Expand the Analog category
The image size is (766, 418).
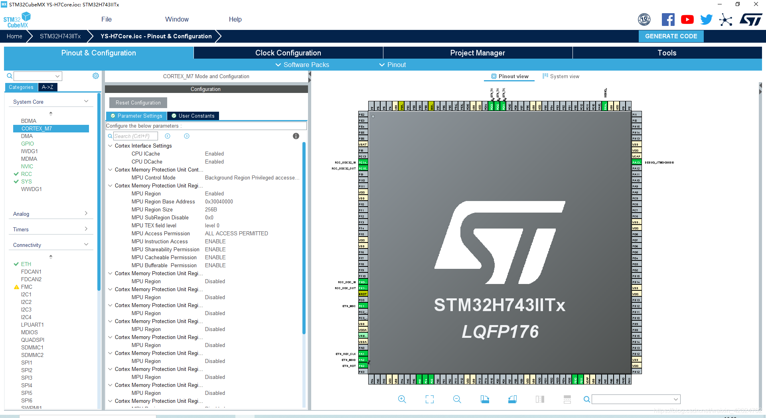tap(86, 213)
